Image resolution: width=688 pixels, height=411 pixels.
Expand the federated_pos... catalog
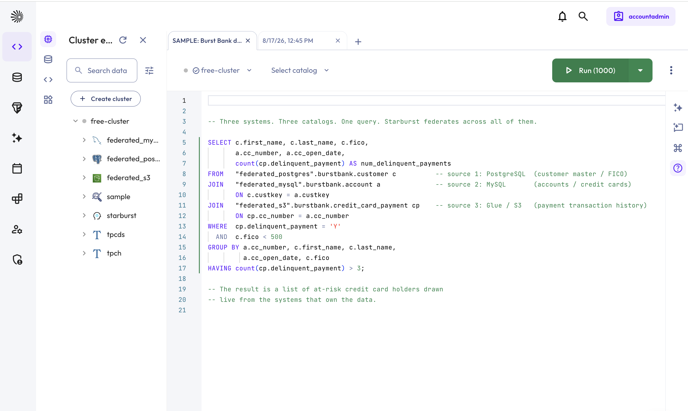(x=84, y=159)
